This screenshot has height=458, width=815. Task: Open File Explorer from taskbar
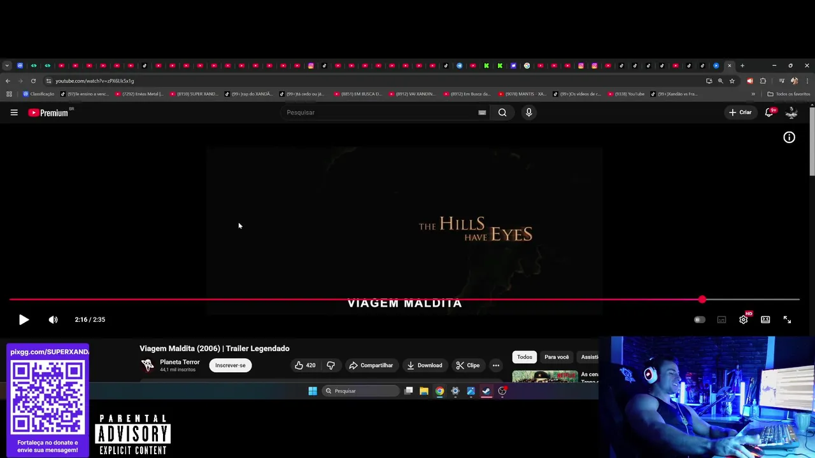tap(424, 391)
